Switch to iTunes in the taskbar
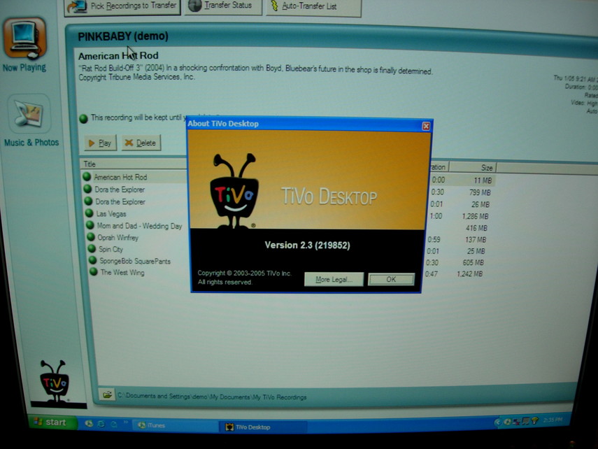This screenshot has height=449, width=598. [176, 425]
